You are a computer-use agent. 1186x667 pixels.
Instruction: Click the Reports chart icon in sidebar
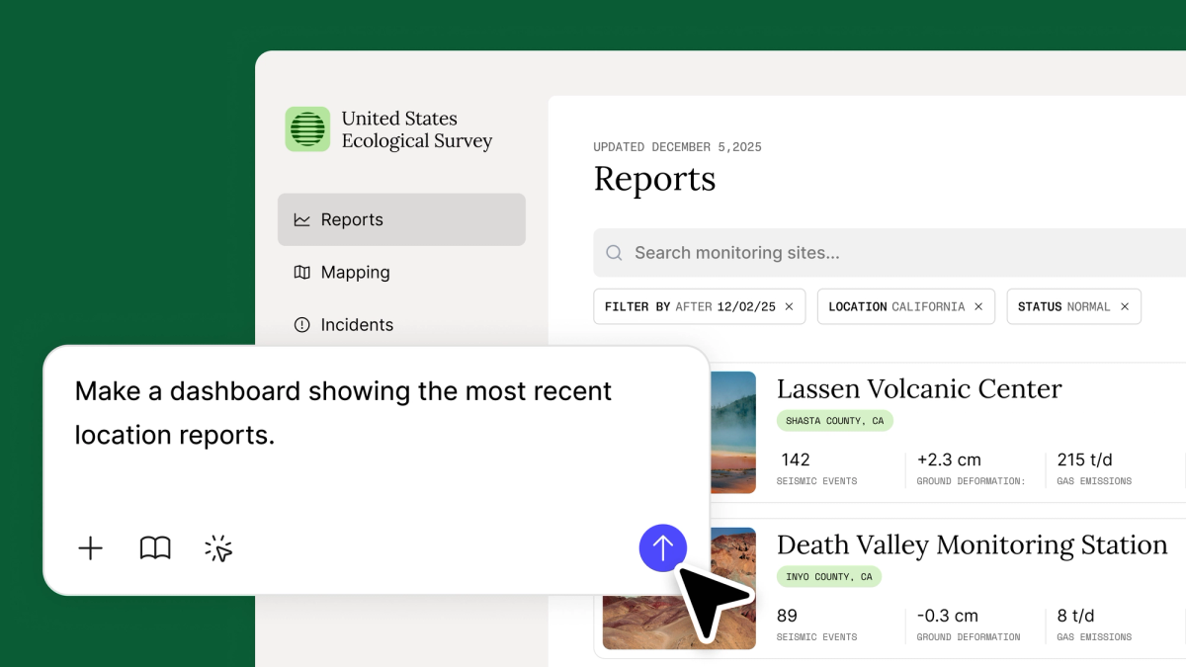coord(302,219)
